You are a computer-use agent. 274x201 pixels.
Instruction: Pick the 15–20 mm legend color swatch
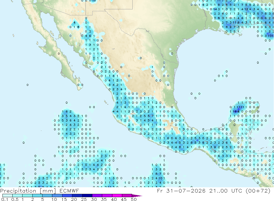pos(67,196)
